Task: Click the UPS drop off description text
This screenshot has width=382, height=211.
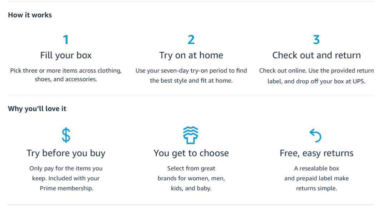Action: click(317, 76)
